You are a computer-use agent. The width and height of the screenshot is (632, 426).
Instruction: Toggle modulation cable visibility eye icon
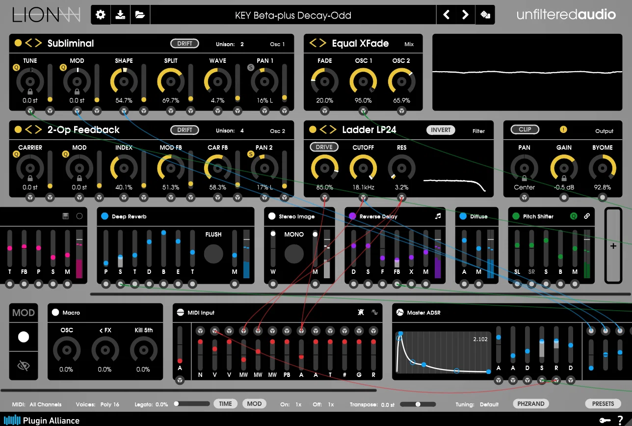tap(23, 365)
